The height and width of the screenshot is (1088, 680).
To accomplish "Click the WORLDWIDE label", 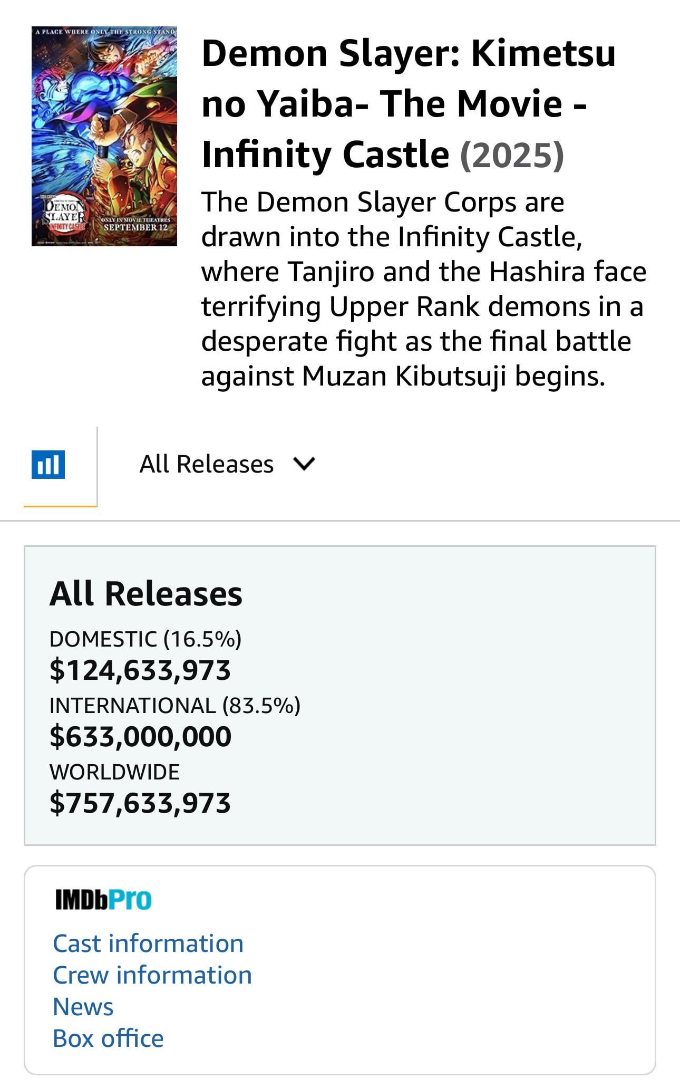I will point(114,772).
